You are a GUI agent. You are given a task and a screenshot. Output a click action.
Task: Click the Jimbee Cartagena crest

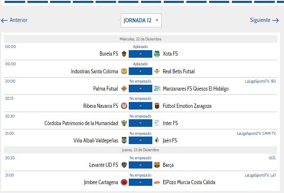pyautogui.click(x=124, y=182)
